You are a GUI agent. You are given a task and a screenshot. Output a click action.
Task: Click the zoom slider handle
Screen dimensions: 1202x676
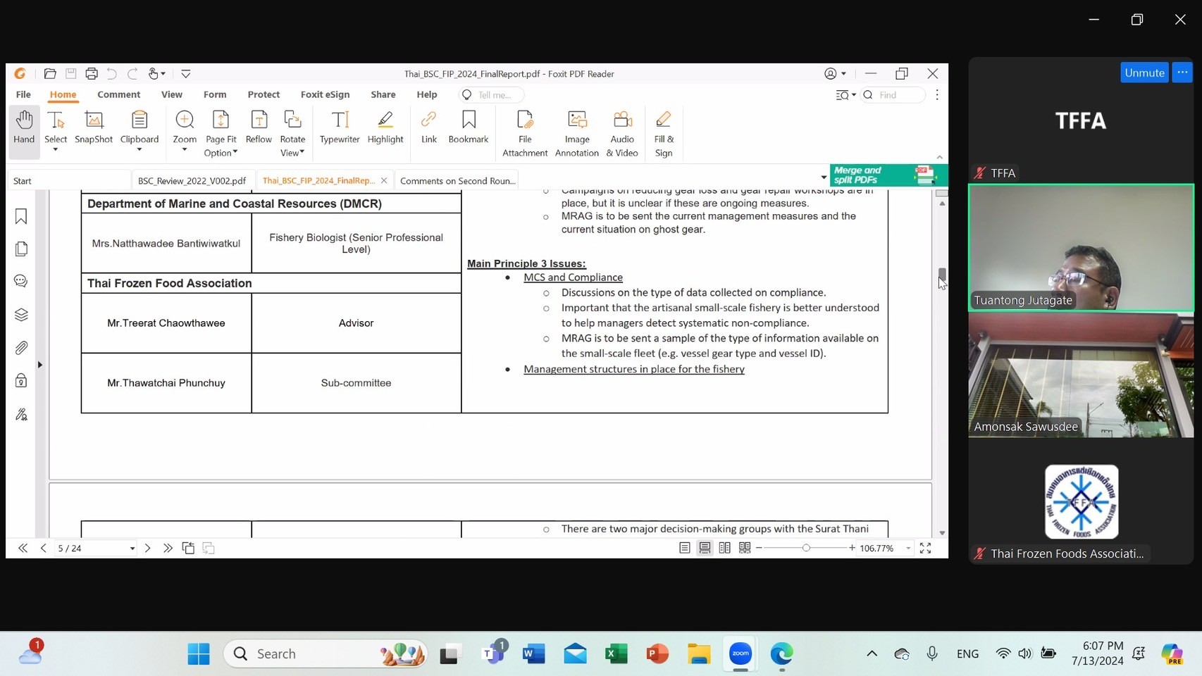pyautogui.click(x=806, y=548)
